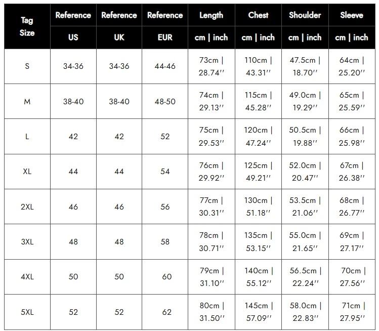Click the 5XL tag size row label

coord(27,312)
